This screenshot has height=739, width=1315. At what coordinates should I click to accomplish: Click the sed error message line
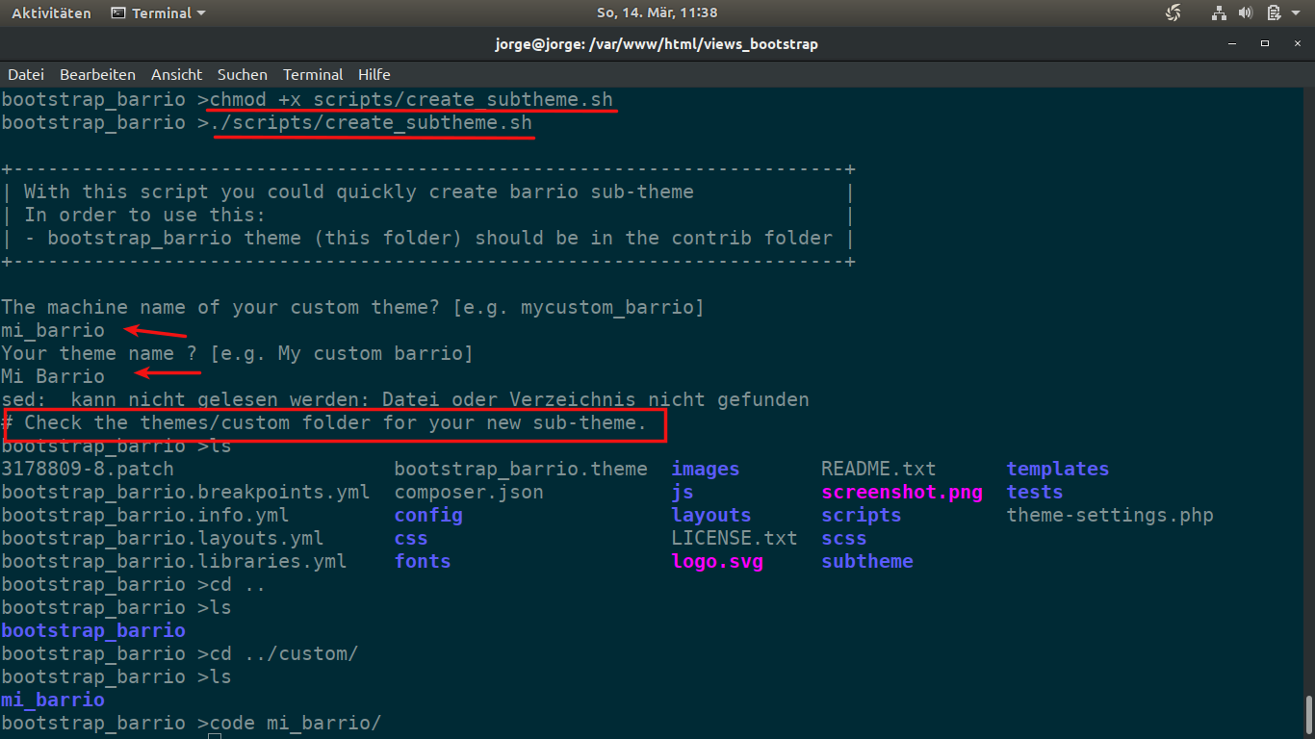[405, 399]
